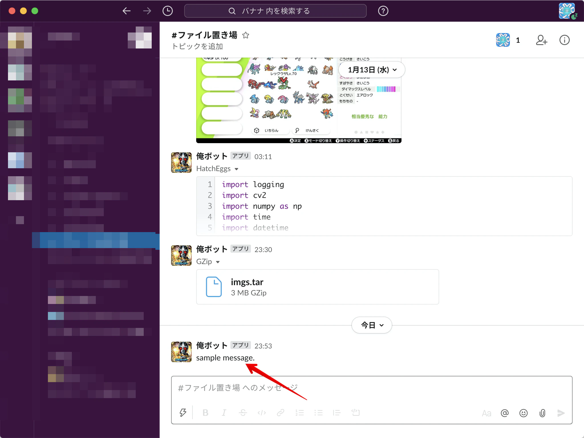
Task: Toggle ordered list formatting
Action: pyautogui.click(x=299, y=413)
